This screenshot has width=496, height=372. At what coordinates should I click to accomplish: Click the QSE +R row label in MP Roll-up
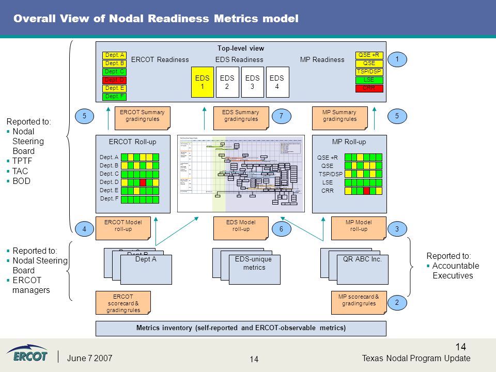pos(327,158)
